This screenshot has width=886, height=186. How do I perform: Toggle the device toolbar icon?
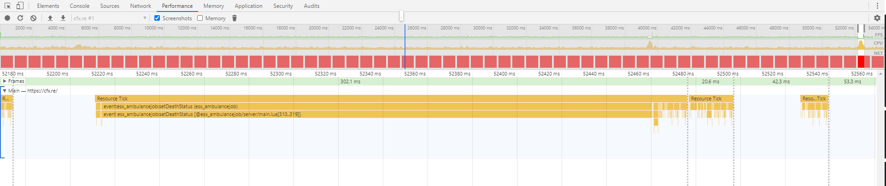pyautogui.click(x=20, y=6)
